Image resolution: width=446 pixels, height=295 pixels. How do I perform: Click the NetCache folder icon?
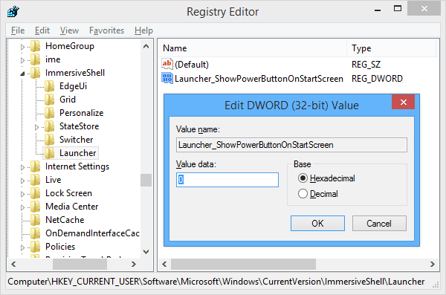pyautogui.click(x=35, y=220)
